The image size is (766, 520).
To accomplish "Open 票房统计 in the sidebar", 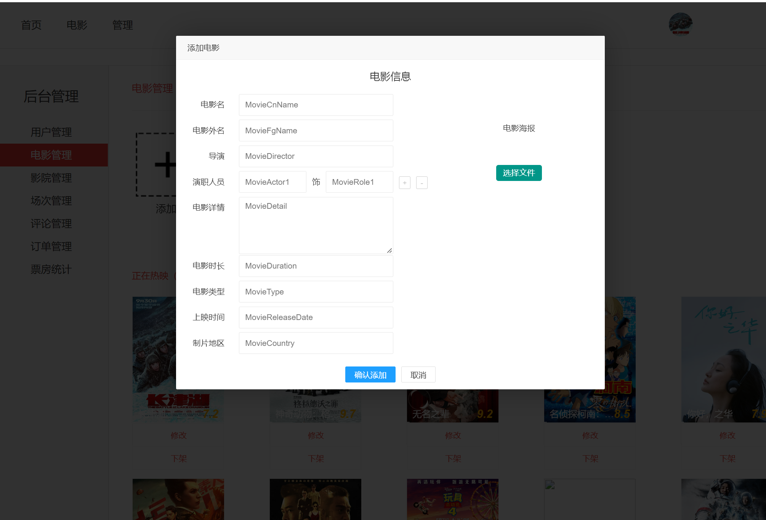I will (51, 269).
